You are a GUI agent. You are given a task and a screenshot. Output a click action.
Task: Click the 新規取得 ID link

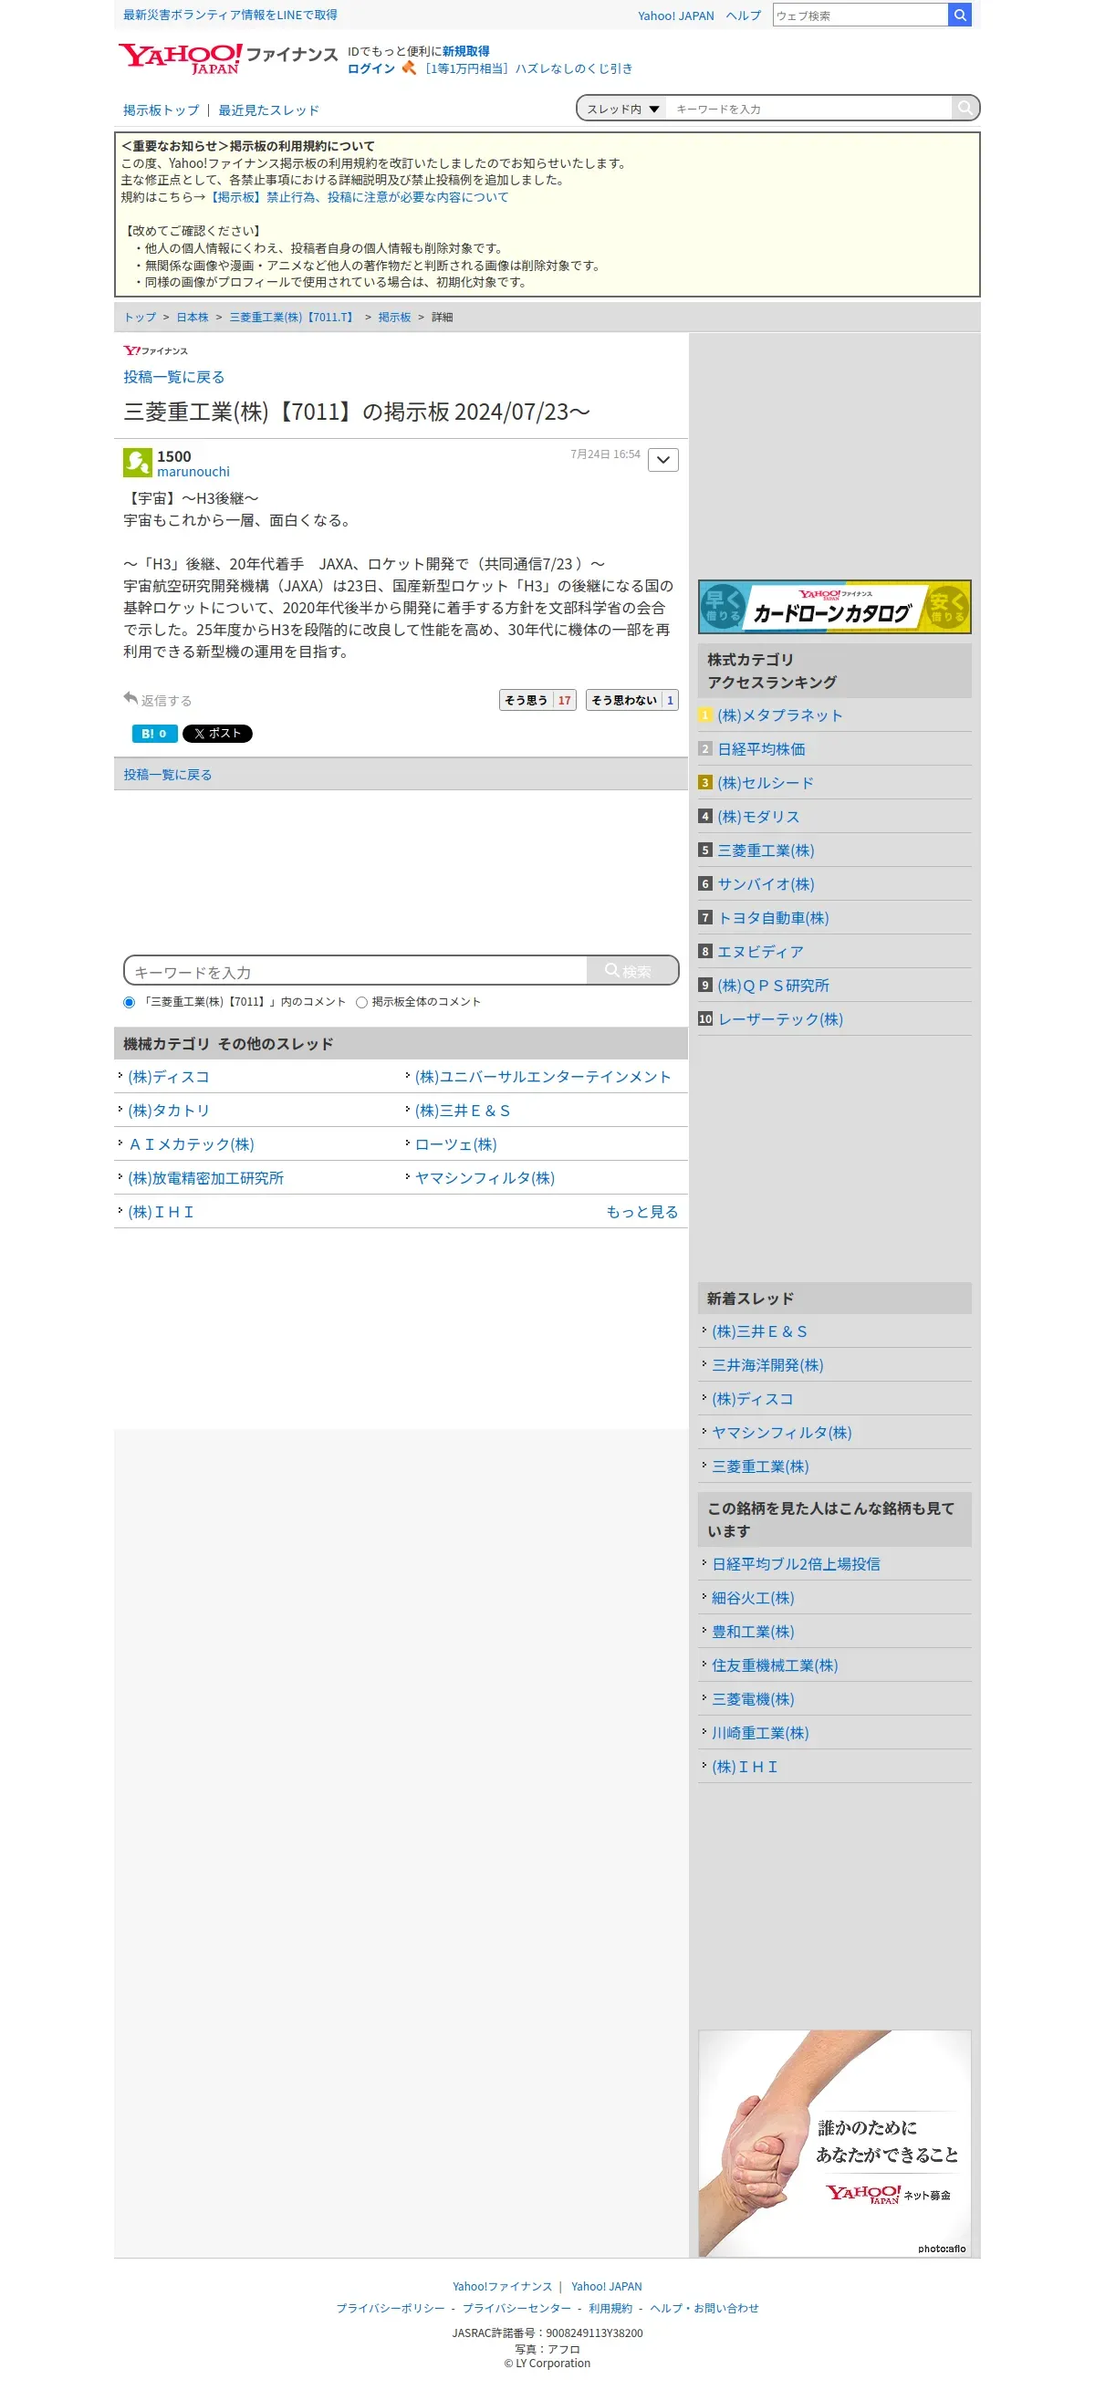466,51
